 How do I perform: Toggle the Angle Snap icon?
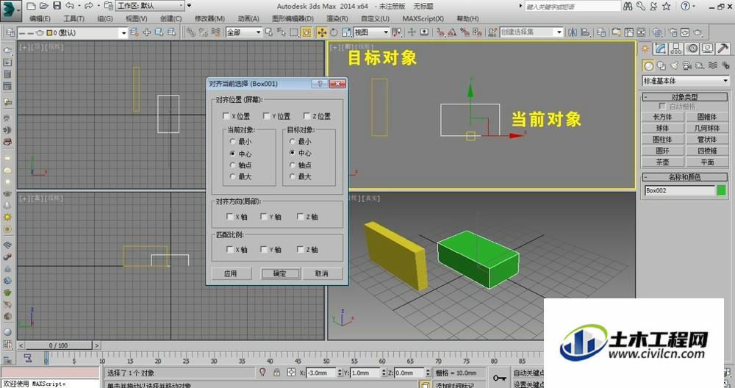click(x=452, y=32)
